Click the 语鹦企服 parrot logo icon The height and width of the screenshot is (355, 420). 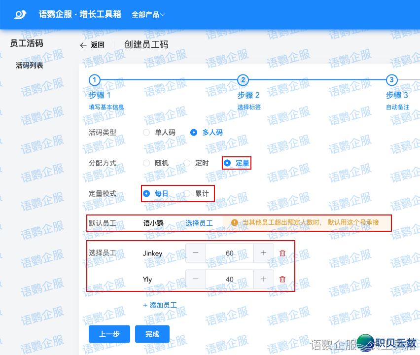click(x=20, y=14)
